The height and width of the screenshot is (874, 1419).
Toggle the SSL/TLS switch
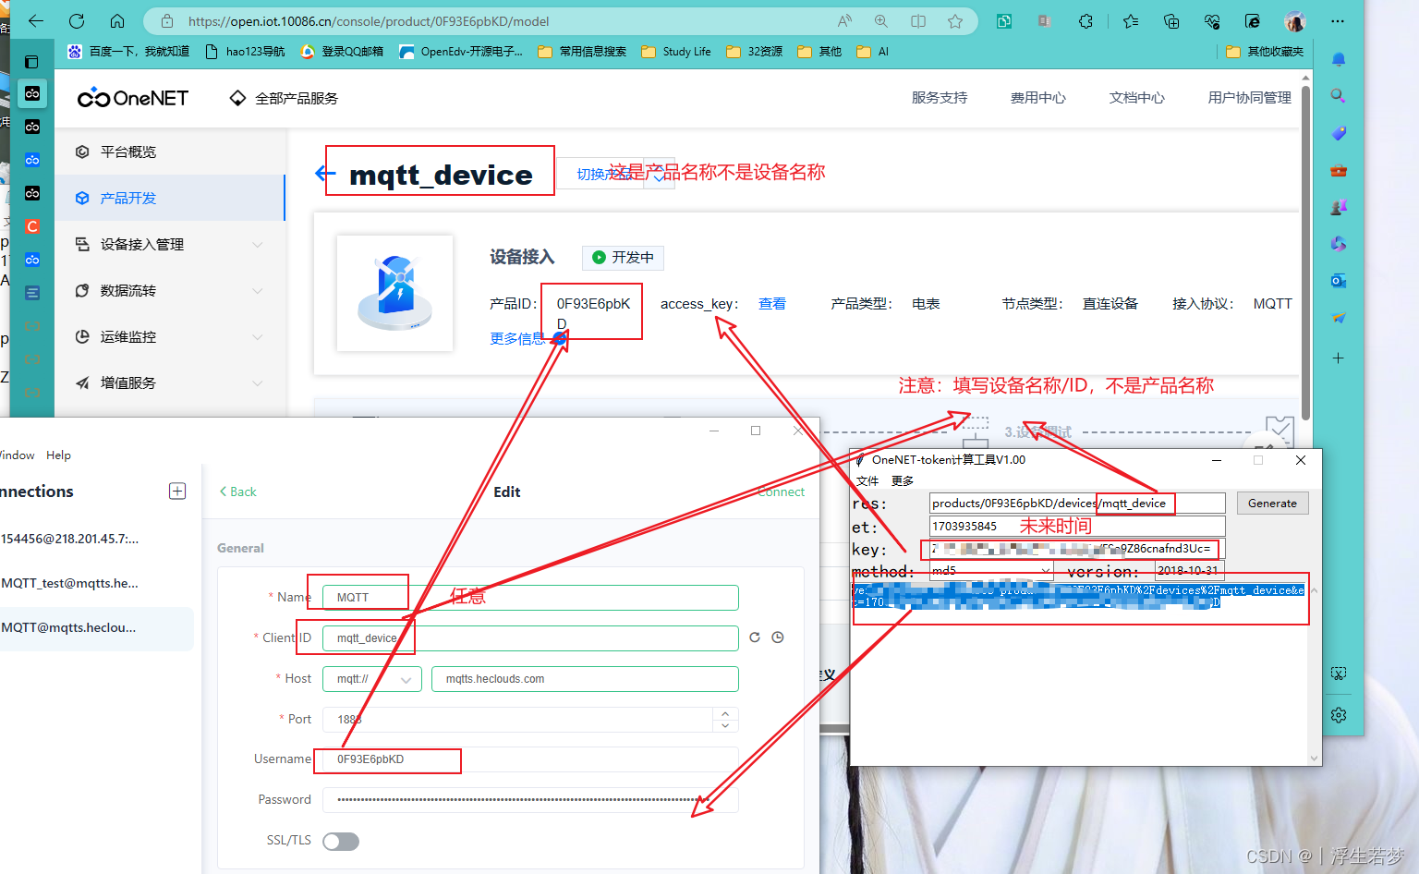coord(341,841)
